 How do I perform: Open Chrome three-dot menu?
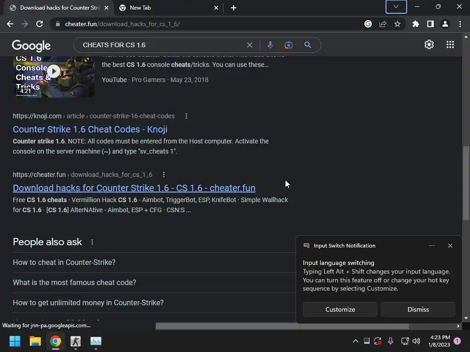[460, 24]
